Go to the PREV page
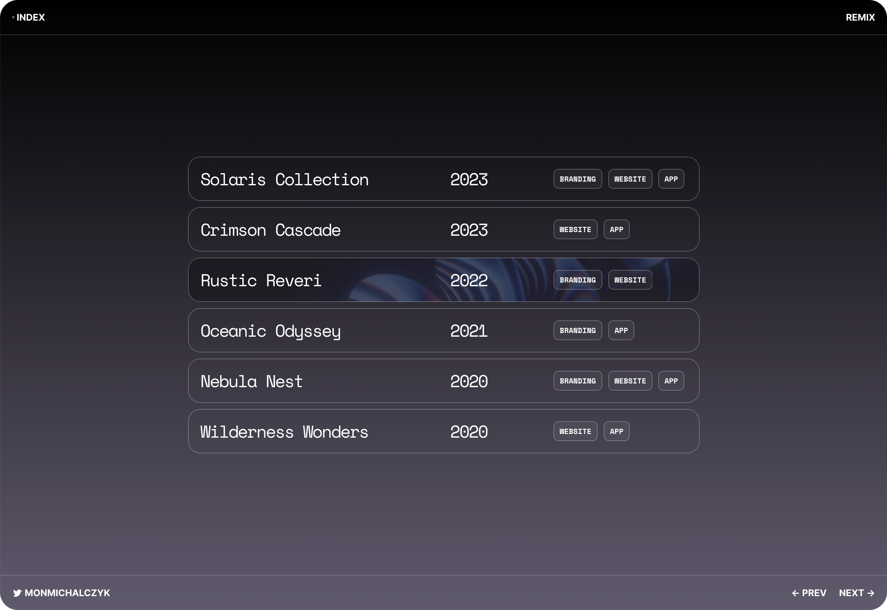Image resolution: width=887 pixels, height=610 pixels. pyautogui.click(x=814, y=593)
